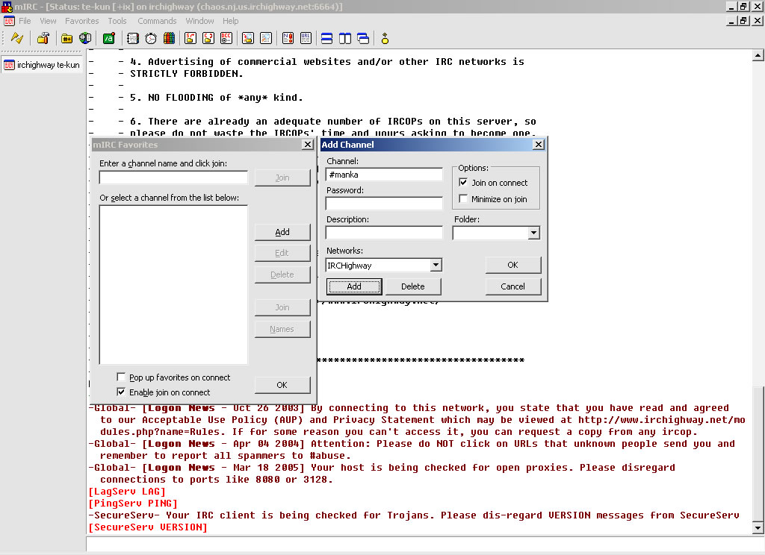Click the channel list box in Favorites
This screenshot has height=555, width=765.
[x=173, y=284]
